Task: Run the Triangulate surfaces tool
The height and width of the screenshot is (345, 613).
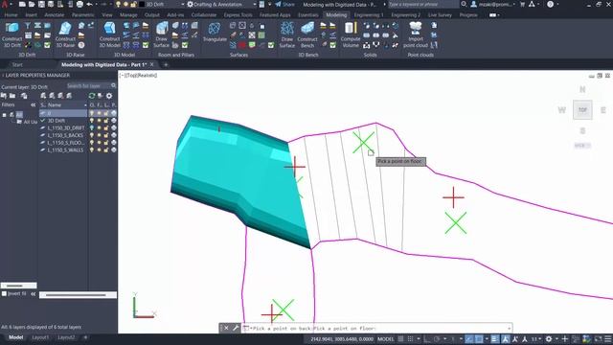Action: 215,32
